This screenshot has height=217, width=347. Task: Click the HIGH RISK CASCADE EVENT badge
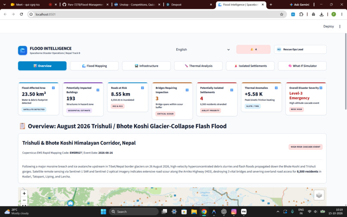(305, 147)
